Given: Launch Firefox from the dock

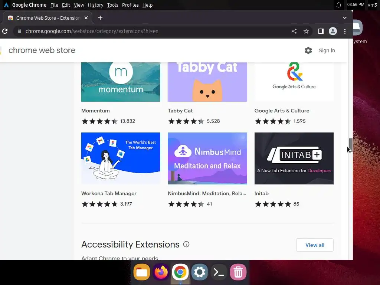Looking at the screenshot, I should 161,272.
